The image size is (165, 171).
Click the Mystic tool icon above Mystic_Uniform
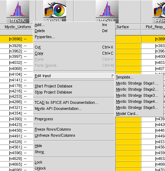(18, 11)
